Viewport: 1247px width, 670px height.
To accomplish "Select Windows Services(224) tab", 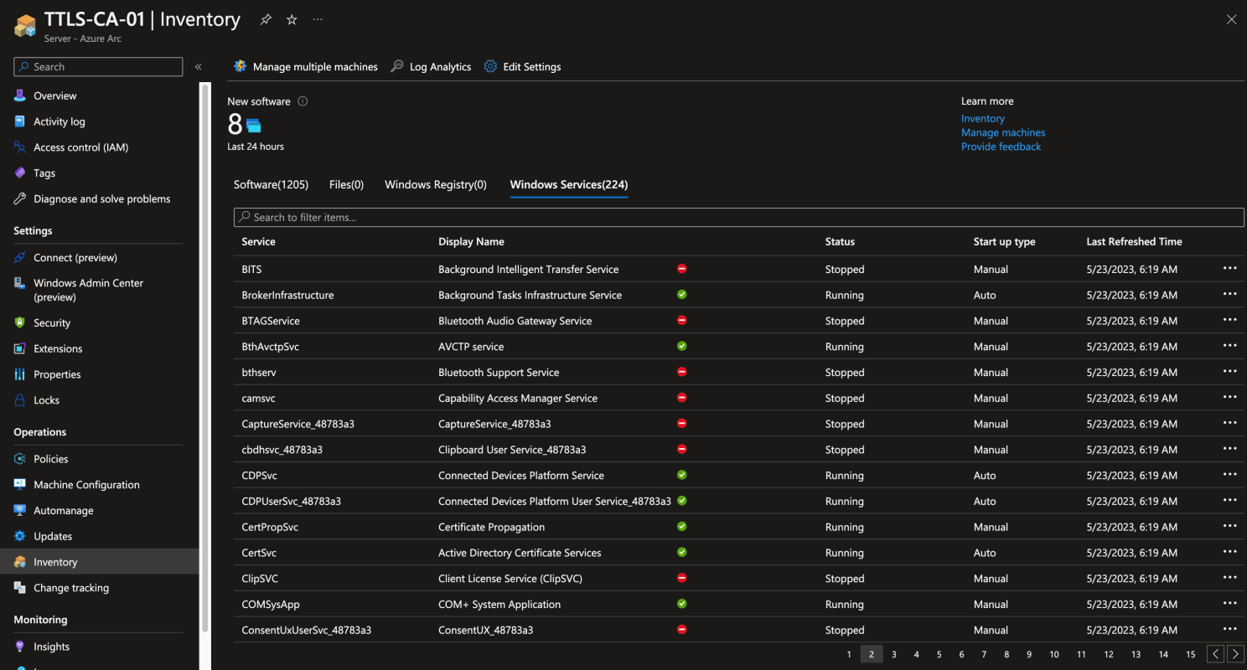I will coord(569,185).
